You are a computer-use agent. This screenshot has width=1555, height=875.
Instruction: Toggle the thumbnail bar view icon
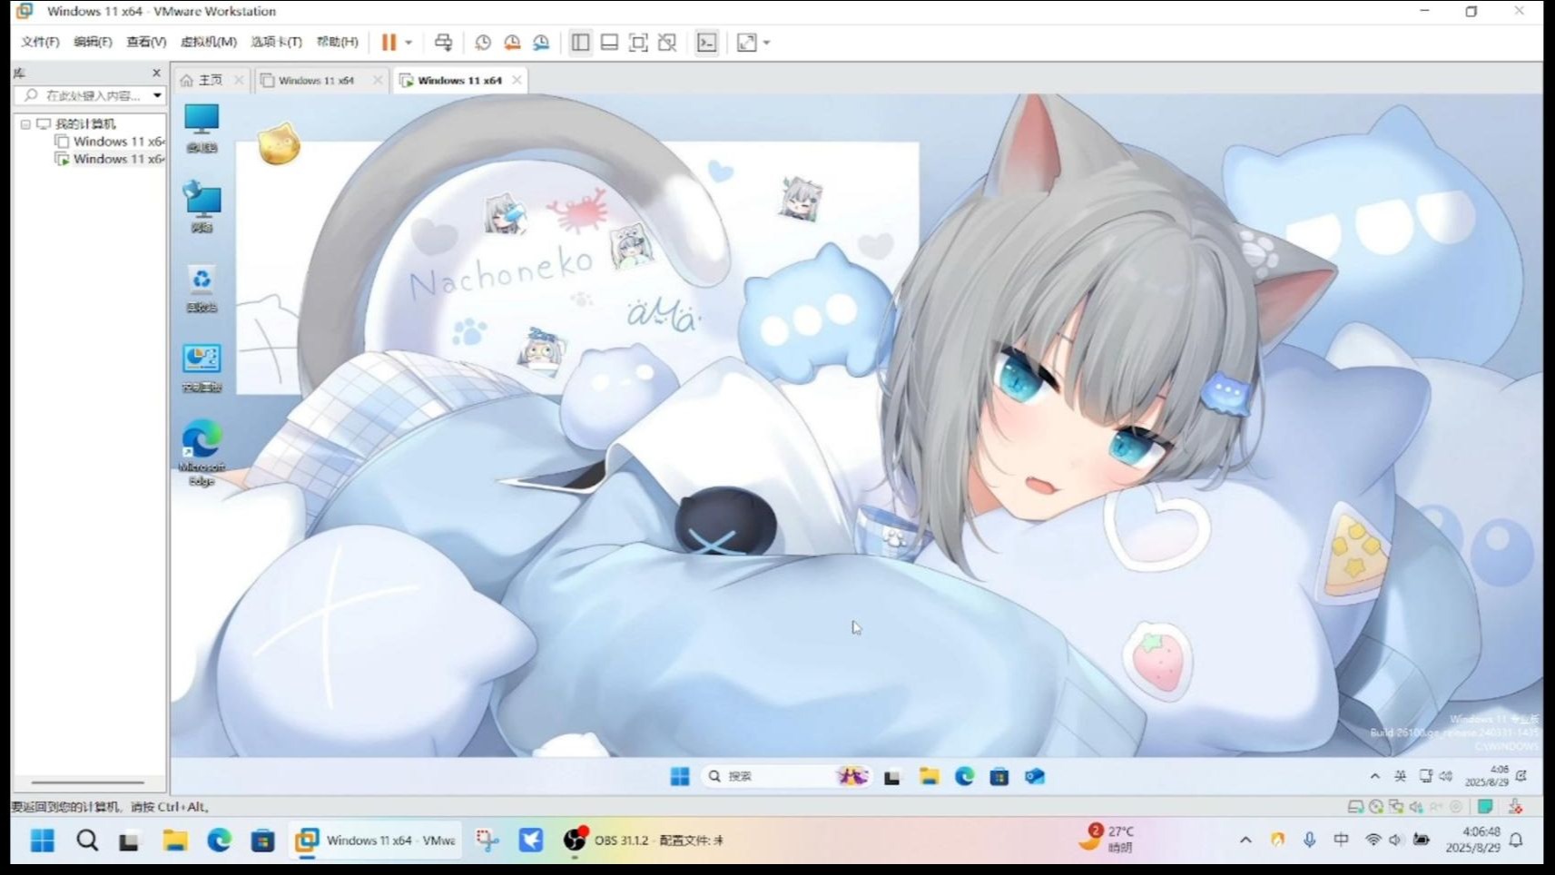(x=610, y=43)
